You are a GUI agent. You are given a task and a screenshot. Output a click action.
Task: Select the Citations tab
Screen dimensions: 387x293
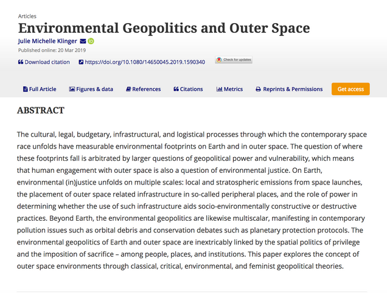188,89
